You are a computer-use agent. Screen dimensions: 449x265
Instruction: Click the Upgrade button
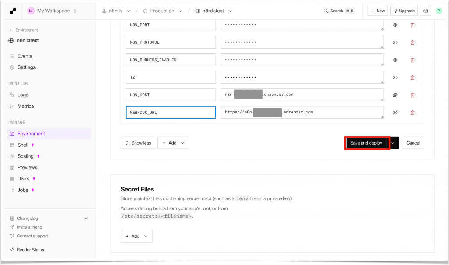point(404,11)
